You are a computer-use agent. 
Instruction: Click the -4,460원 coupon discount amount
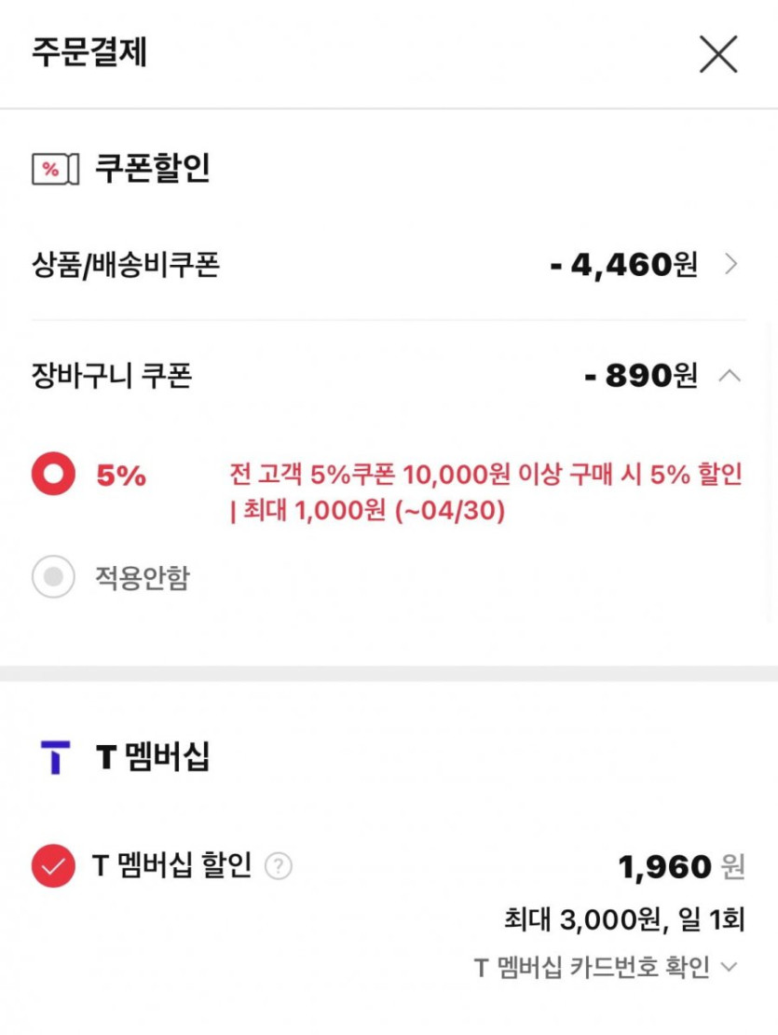coord(623,266)
